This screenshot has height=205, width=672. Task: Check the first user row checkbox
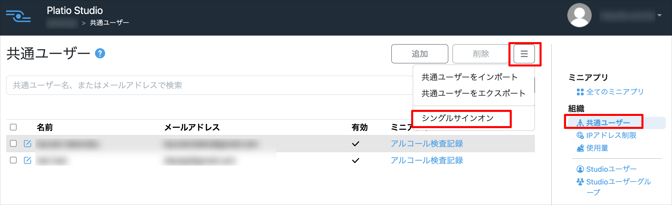point(13,143)
